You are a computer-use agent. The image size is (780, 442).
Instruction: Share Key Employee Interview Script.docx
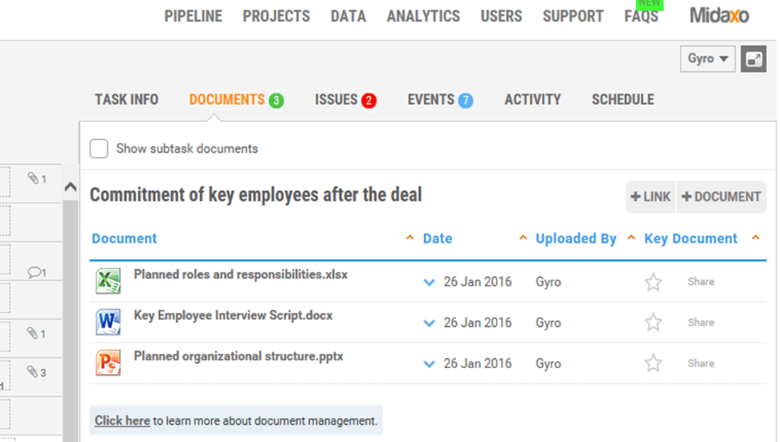coord(701,323)
